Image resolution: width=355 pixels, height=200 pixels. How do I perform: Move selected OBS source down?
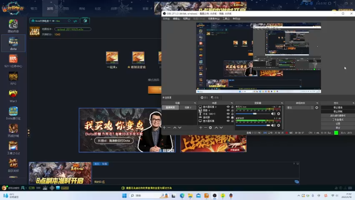221,128
